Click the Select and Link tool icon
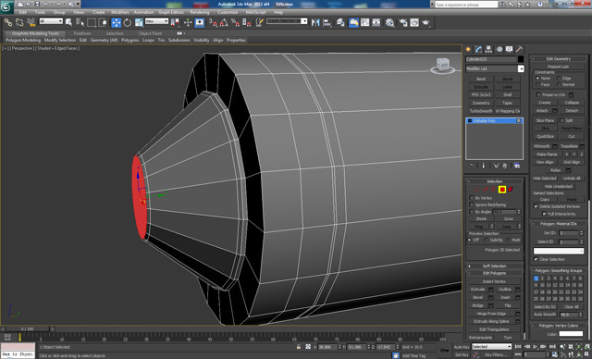This screenshot has height=359, width=592. [7, 22]
